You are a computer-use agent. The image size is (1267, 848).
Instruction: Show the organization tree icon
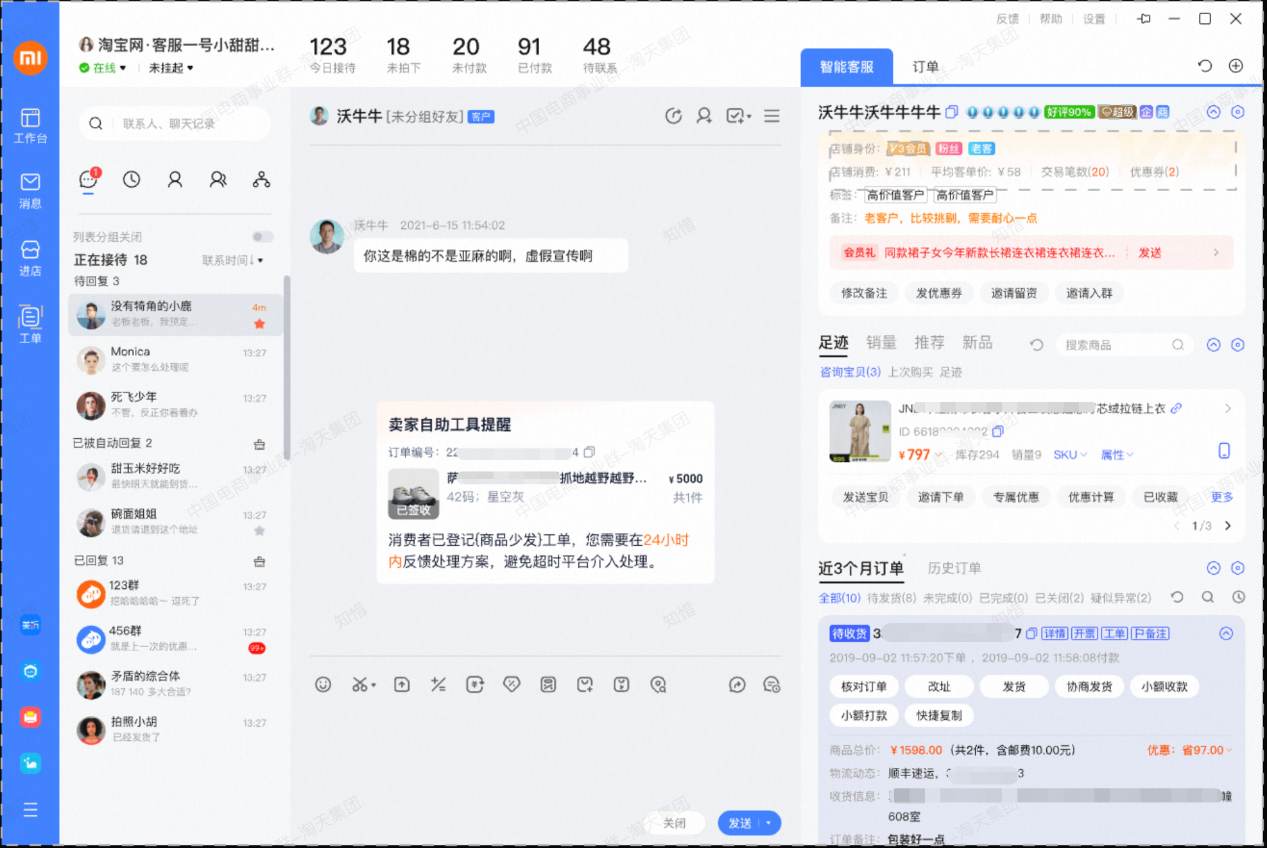point(261,180)
